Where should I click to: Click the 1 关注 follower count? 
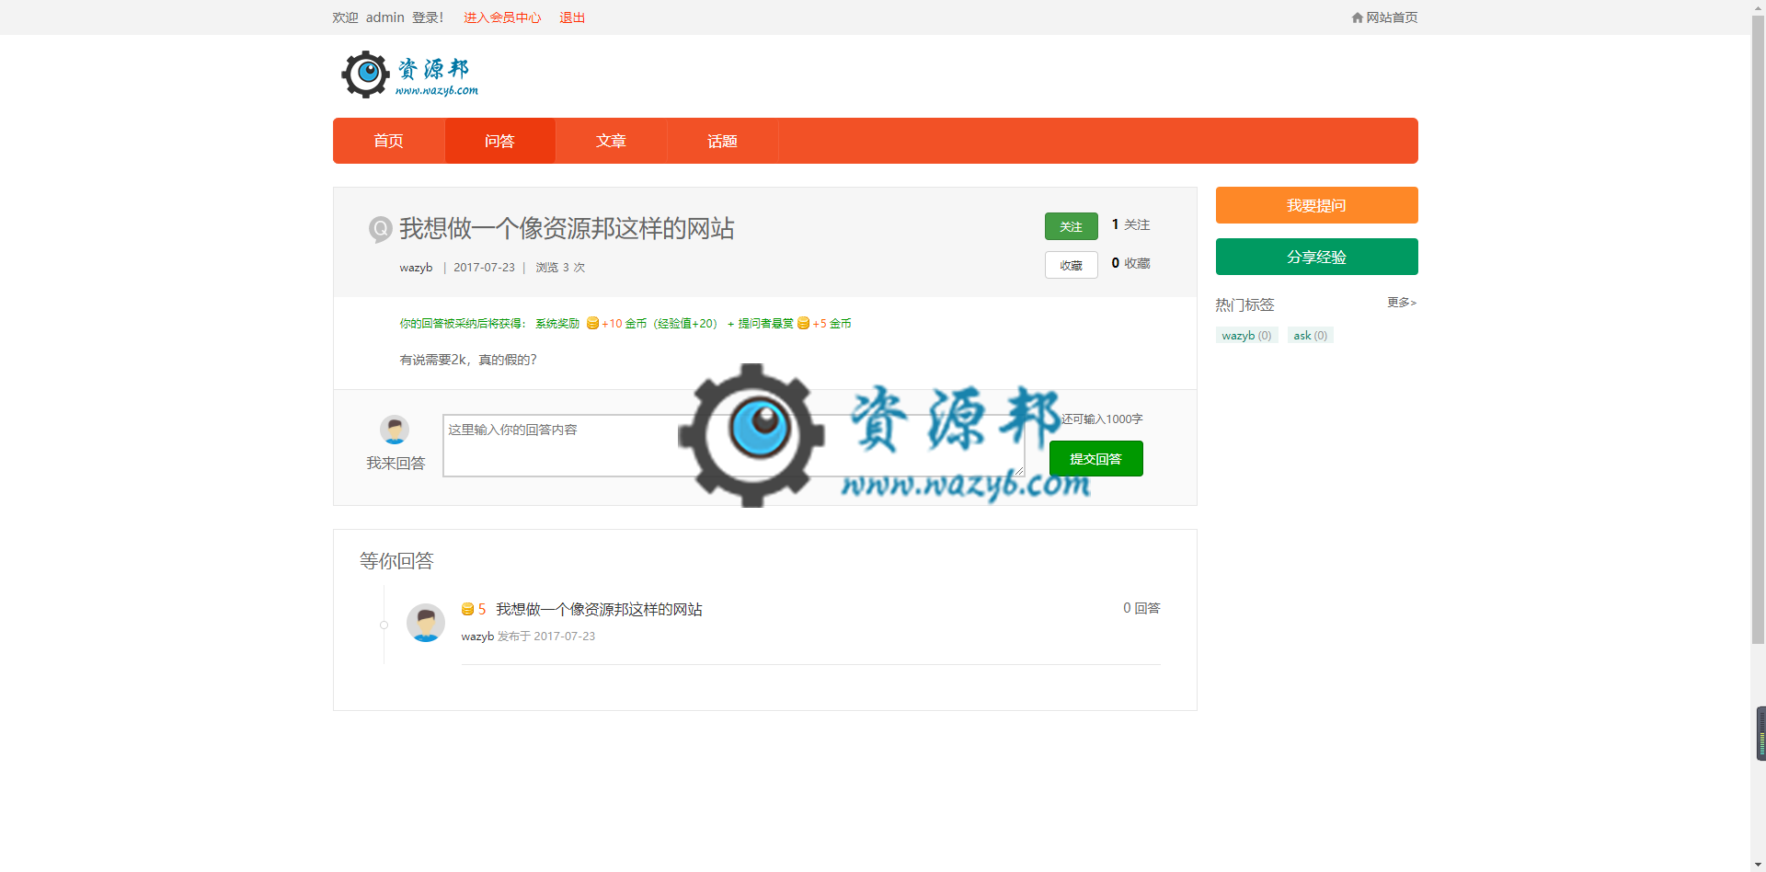tap(1130, 224)
